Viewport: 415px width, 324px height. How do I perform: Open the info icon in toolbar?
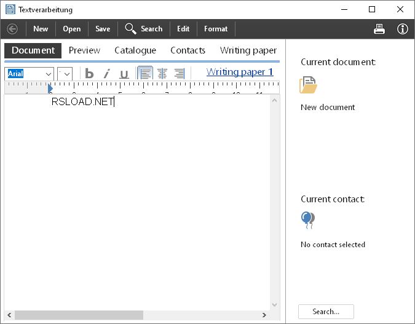[403, 29]
